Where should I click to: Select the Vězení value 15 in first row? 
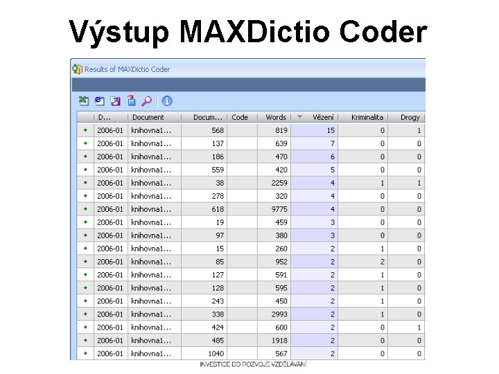tap(315, 130)
